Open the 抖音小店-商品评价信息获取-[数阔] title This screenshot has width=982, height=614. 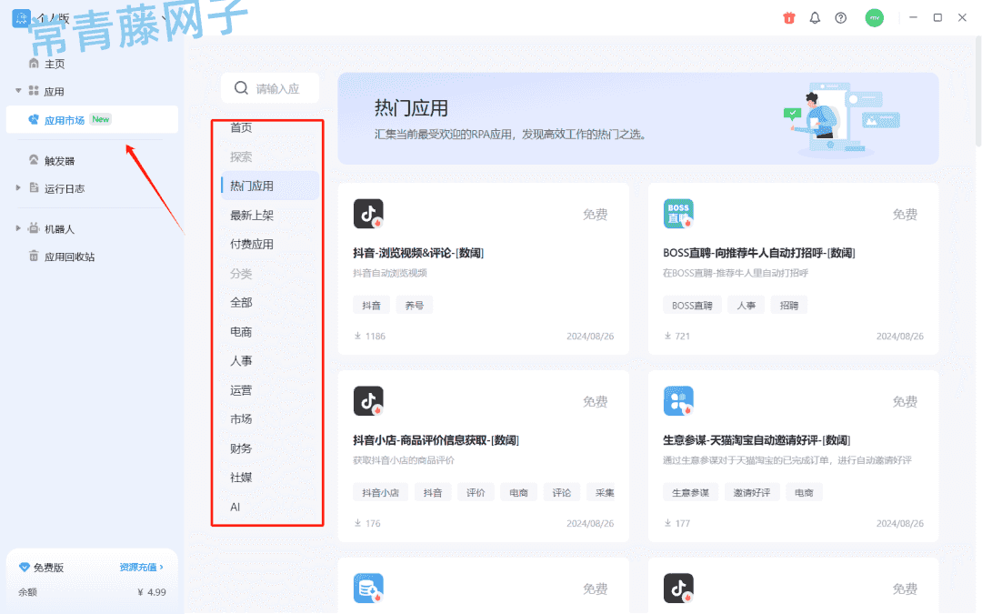point(436,440)
